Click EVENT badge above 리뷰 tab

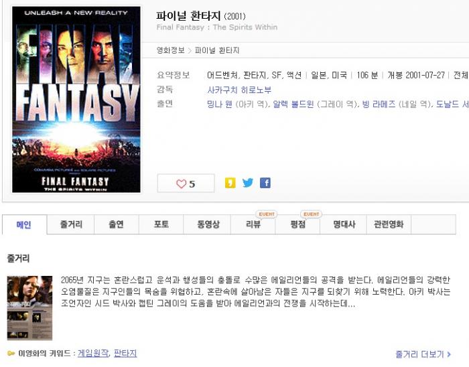point(266,214)
